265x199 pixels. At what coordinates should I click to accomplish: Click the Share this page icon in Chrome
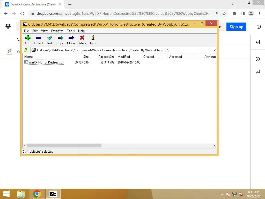(x=216, y=13)
